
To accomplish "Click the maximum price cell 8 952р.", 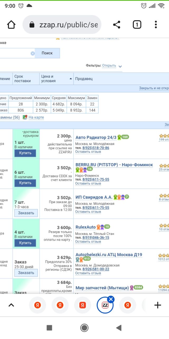I will (76, 110).
